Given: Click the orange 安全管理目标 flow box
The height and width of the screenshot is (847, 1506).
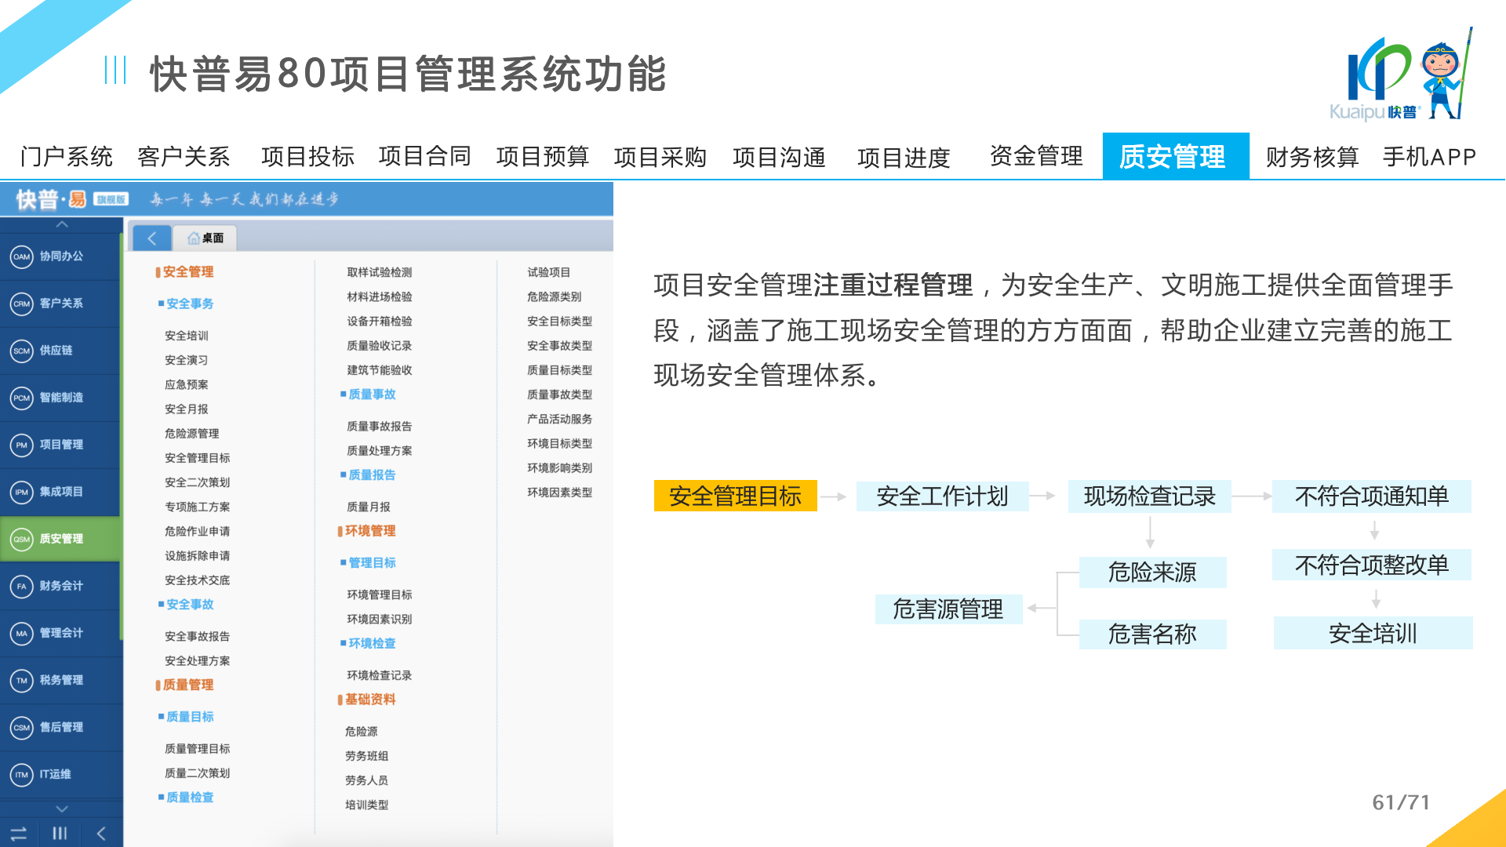Looking at the screenshot, I should click(x=735, y=496).
